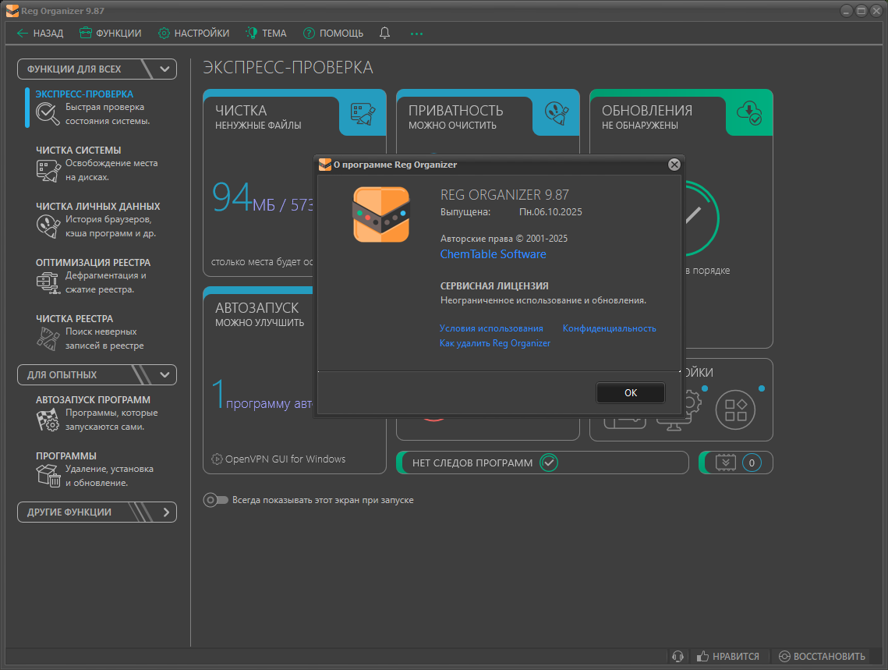This screenshot has width=888, height=670.
Task: Click the support headset icon in status bar
Action: (678, 657)
